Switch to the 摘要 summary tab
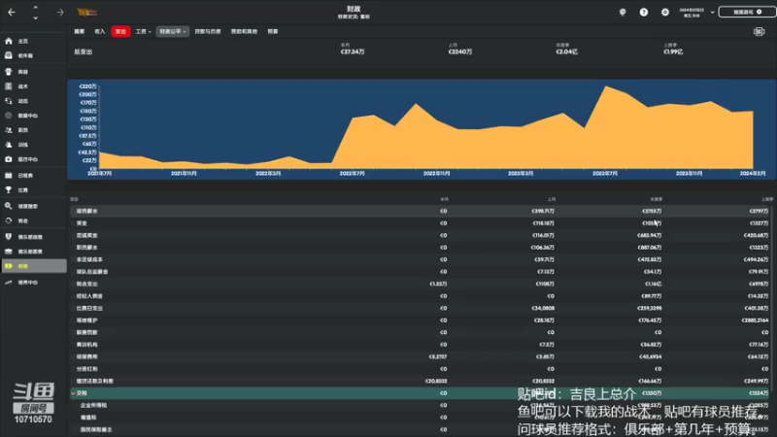Image resolution: width=777 pixels, height=437 pixels. click(80, 31)
